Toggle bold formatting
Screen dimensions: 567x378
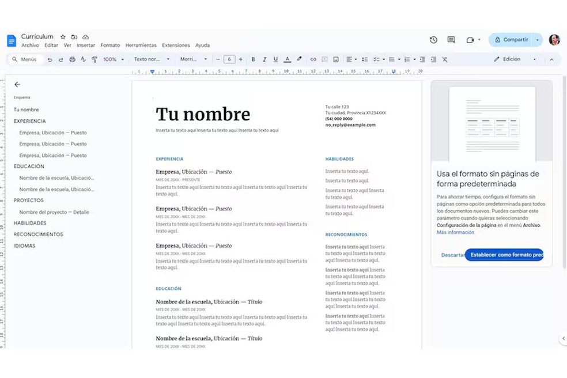(254, 59)
